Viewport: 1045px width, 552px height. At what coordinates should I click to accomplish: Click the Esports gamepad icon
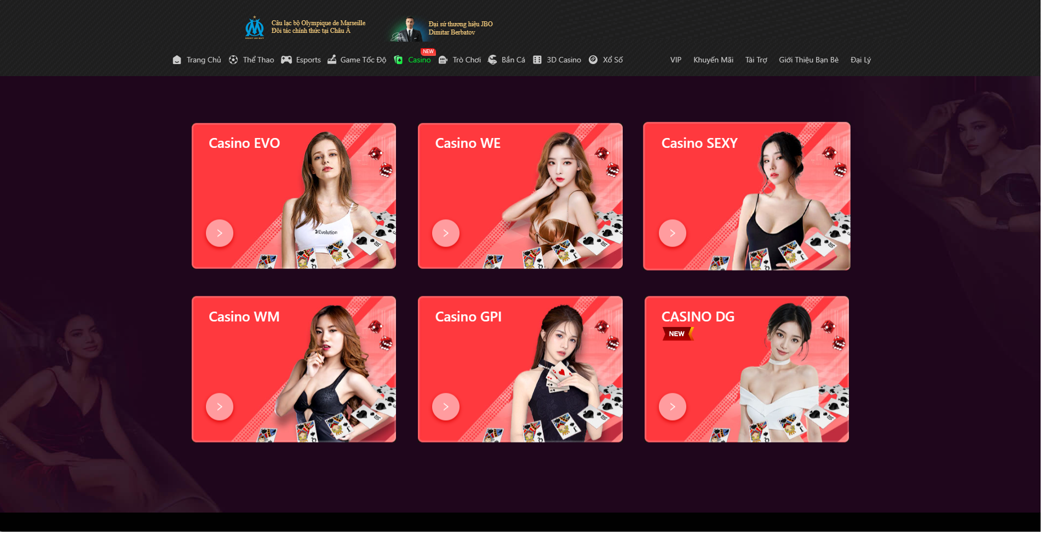[286, 60]
